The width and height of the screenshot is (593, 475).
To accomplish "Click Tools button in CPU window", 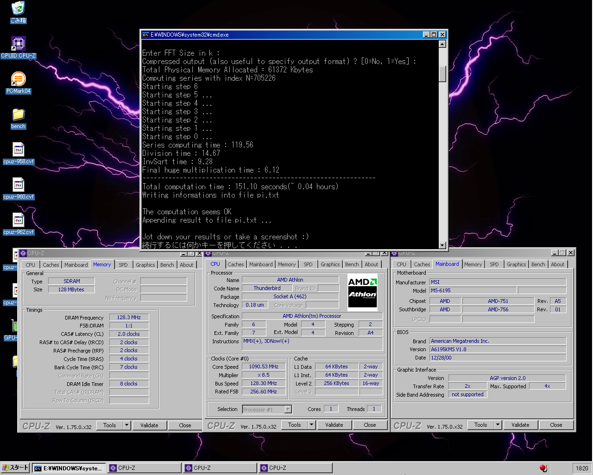I will tap(295, 425).
